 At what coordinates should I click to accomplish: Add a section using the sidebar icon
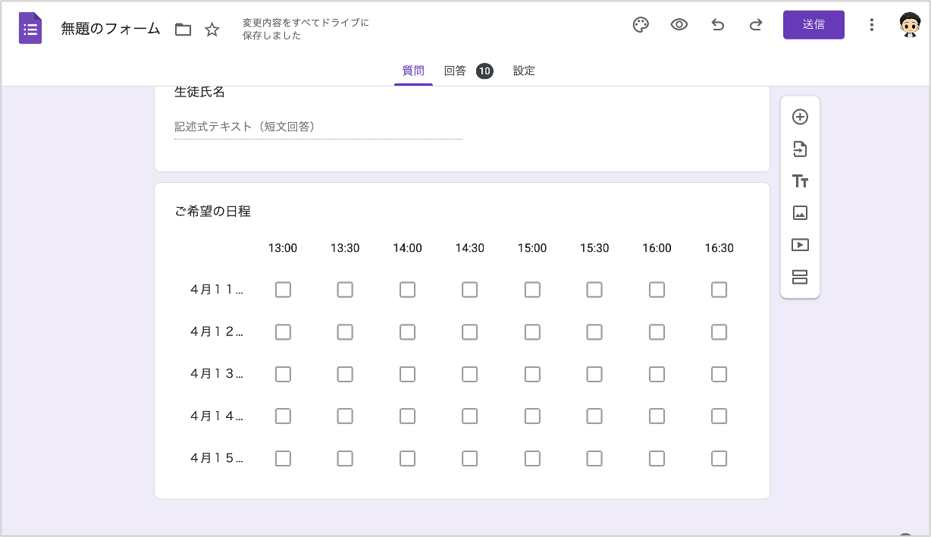pos(800,277)
